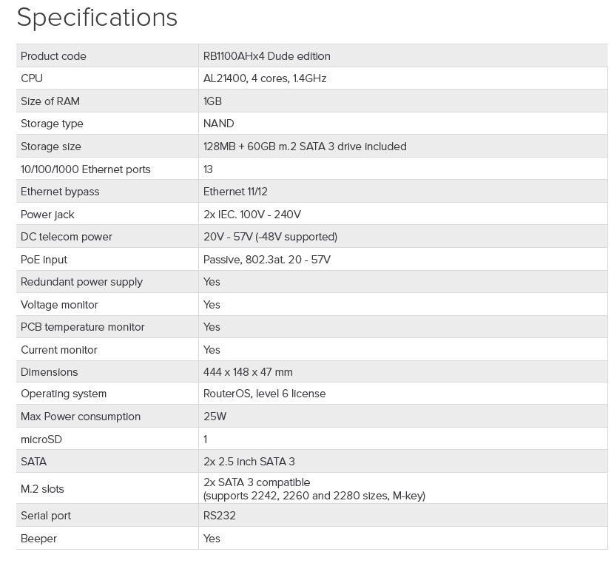Click the Redundant power supply label
The height and width of the screenshot is (566, 614).
pyautogui.click(x=81, y=282)
